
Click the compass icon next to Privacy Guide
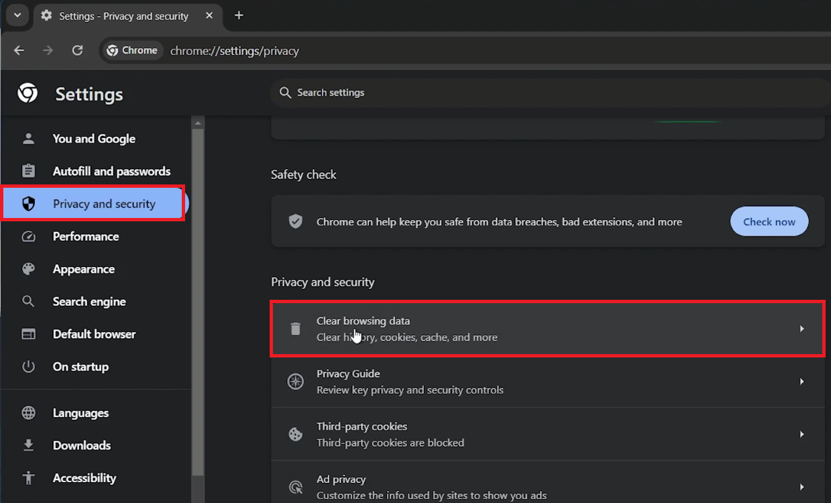295,382
